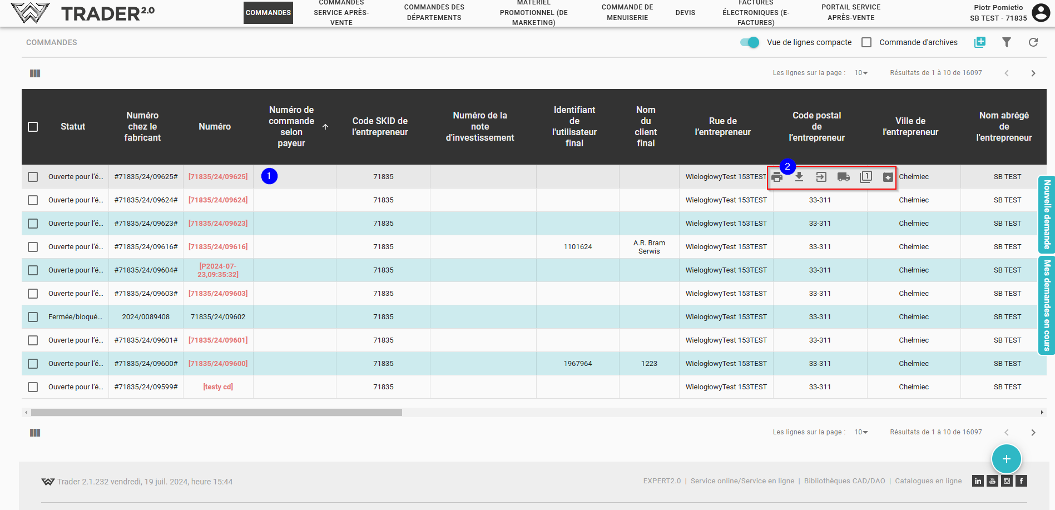Click Catalogues en ligne footer link

tap(928, 481)
